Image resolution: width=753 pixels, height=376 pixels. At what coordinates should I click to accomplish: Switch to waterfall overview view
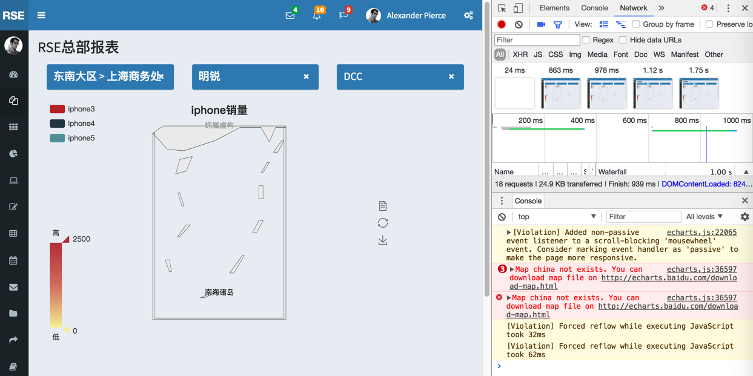pos(621,24)
